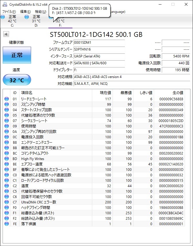Click status orb for row 07 seek error rate
Viewport: 193px width, 246px height.
(7, 121)
